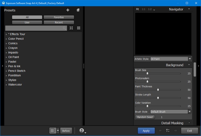Screen dimensions: 201x136
Task: Click the home icon in Presets panel
Action: [x=78, y=10]
